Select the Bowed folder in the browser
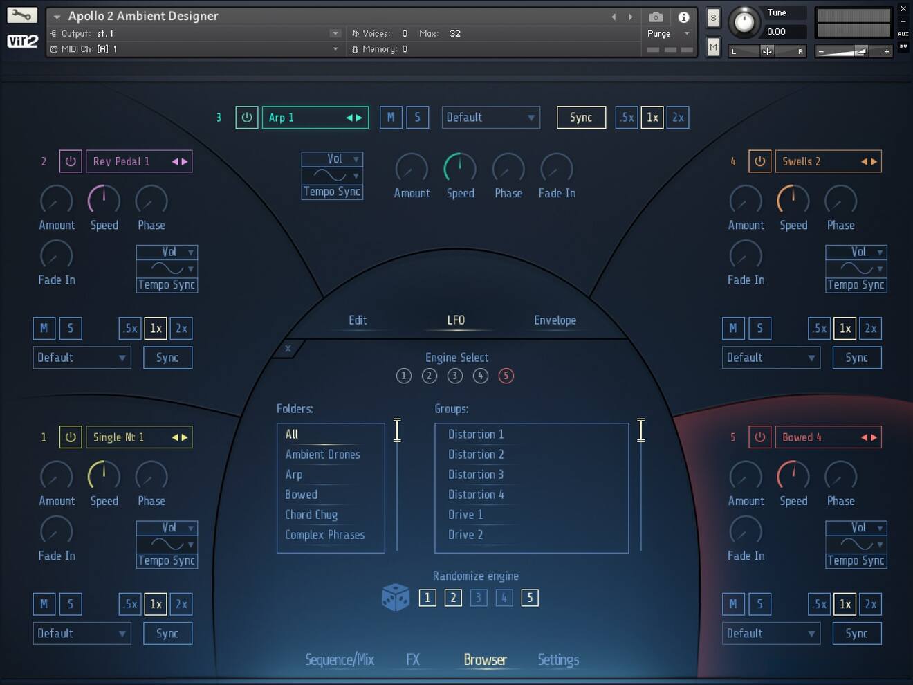This screenshot has width=913, height=685. (301, 494)
